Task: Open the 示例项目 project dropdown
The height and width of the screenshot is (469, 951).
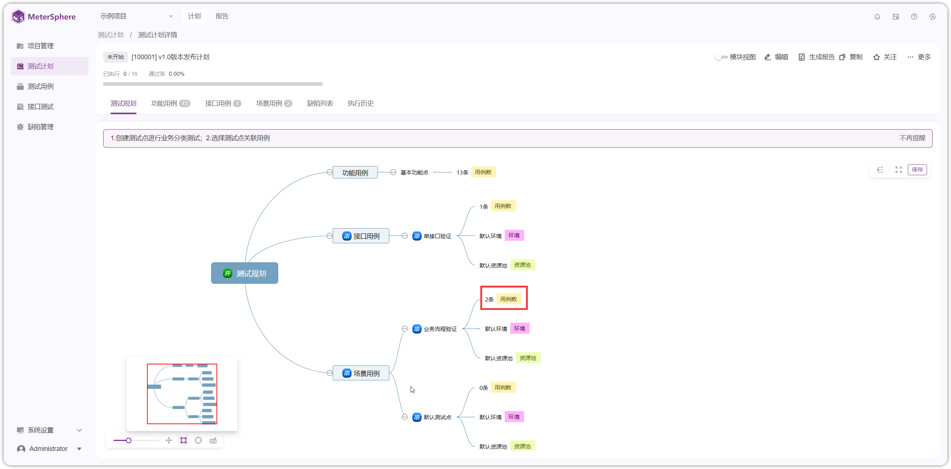Action: 137,16
